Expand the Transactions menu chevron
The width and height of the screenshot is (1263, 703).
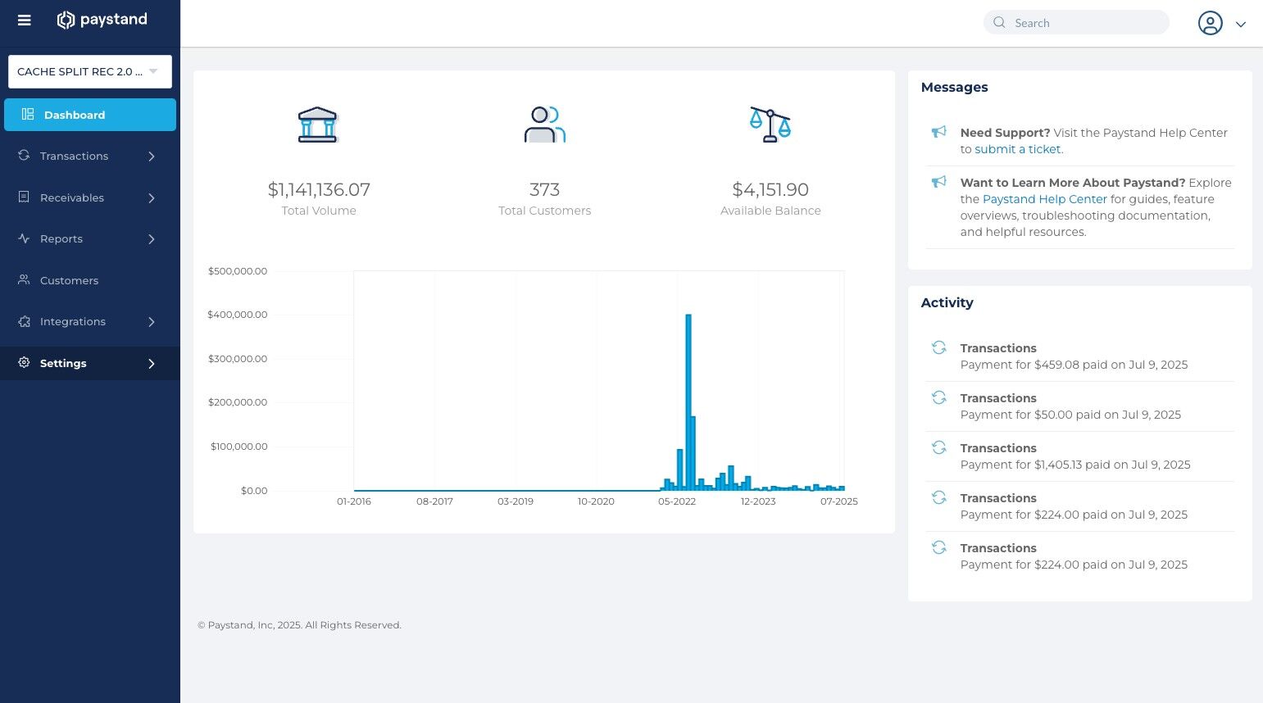(152, 156)
